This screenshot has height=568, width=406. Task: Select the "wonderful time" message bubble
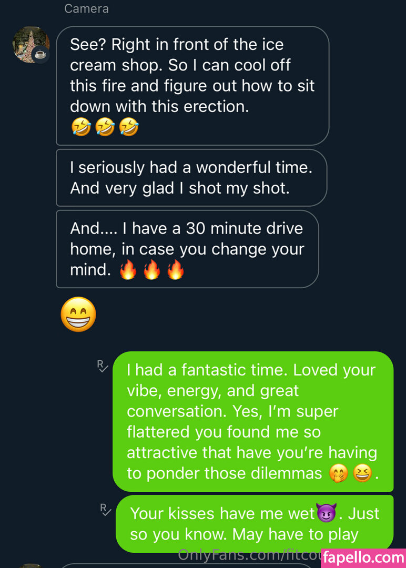point(191,178)
